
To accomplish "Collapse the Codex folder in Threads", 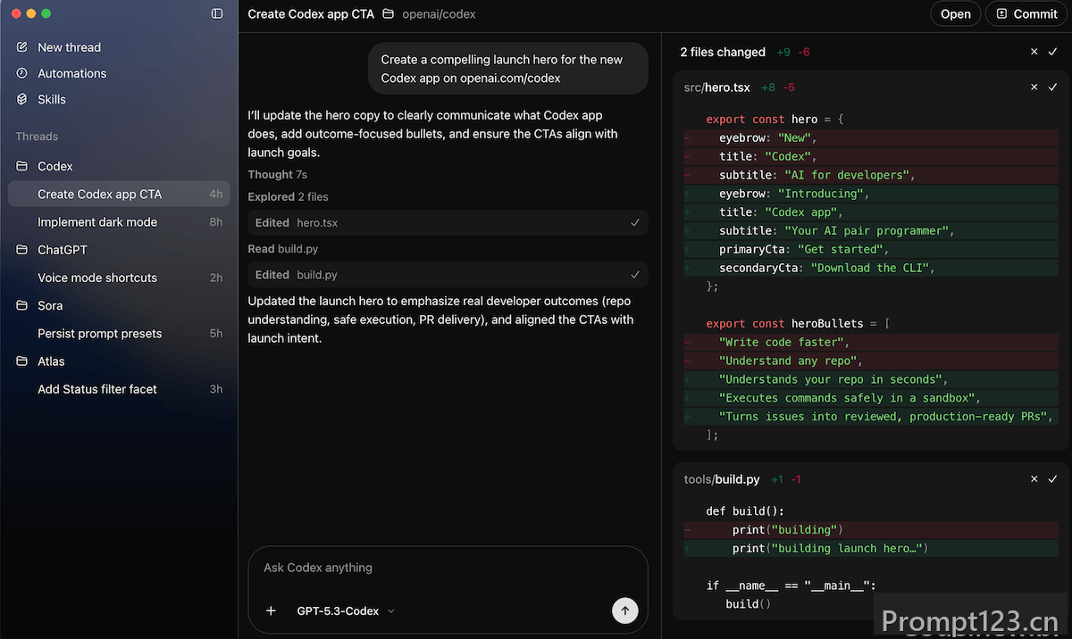I will (x=55, y=166).
